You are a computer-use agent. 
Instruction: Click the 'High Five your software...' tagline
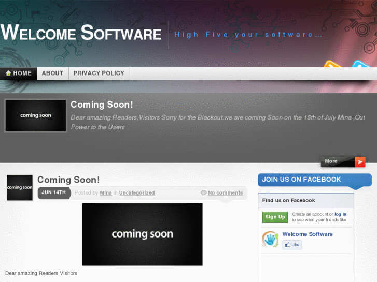click(x=248, y=35)
